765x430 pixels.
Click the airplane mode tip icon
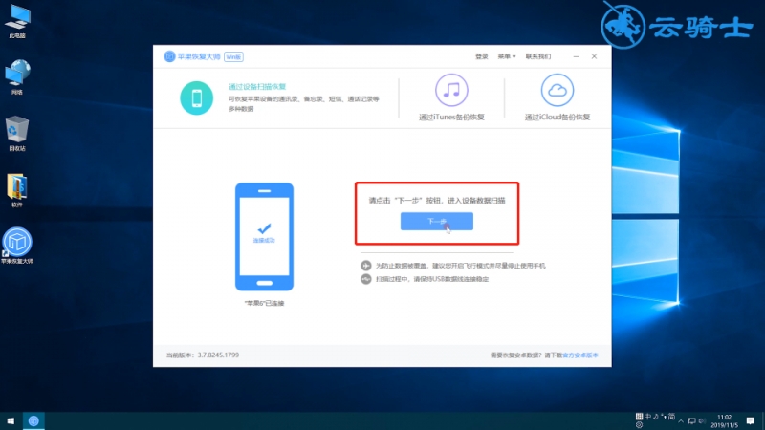(366, 266)
